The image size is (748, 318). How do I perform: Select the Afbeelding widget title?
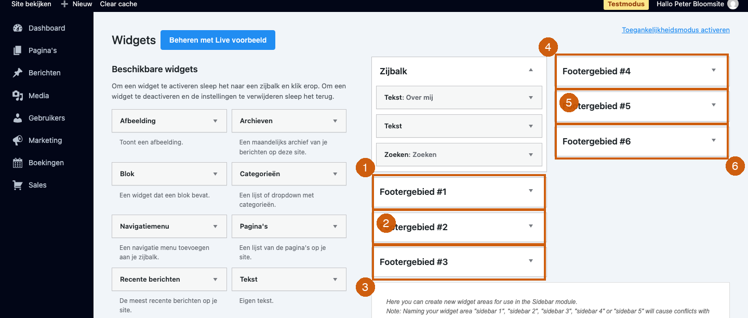(138, 121)
